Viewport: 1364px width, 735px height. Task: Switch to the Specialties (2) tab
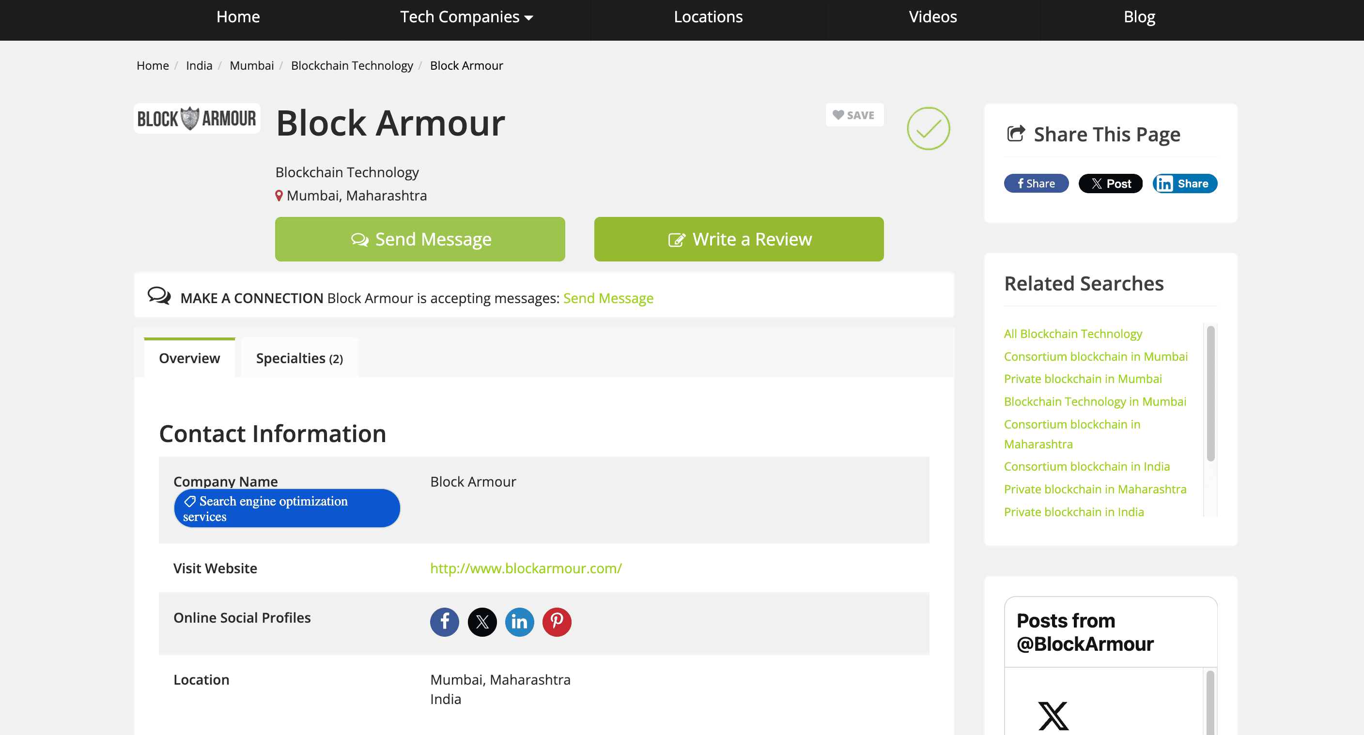tap(299, 358)
